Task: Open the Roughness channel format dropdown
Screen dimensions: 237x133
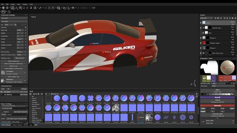Action: click(20, 36)
